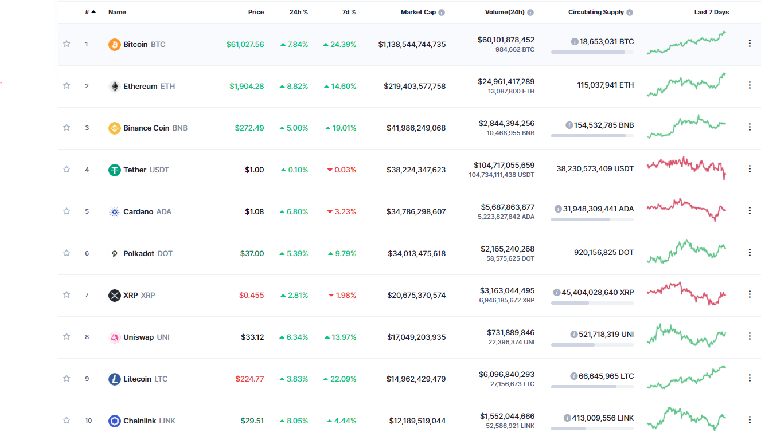Viewport: 761px width, 444px height.
Task: Star Chainlink to add to watchlist
Action: (67, 421)
